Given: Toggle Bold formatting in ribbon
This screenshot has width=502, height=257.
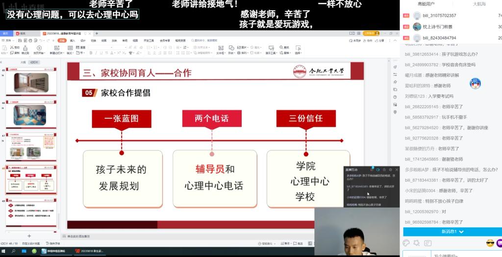Looking at the screenshot, I should click(91, 53).
